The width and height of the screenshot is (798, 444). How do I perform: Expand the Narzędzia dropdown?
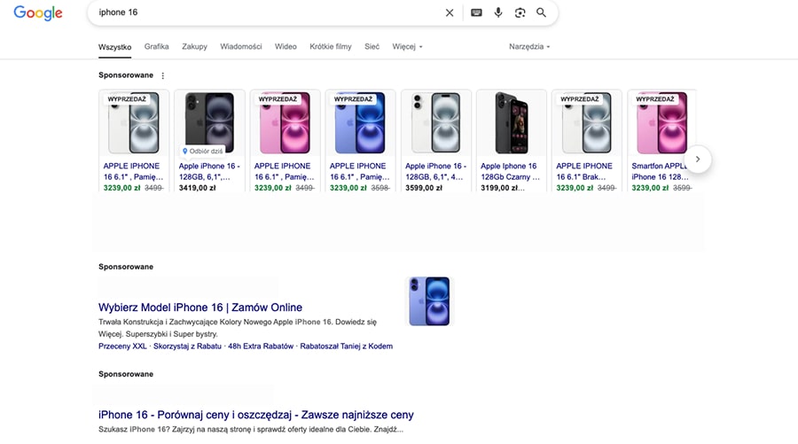529,46
